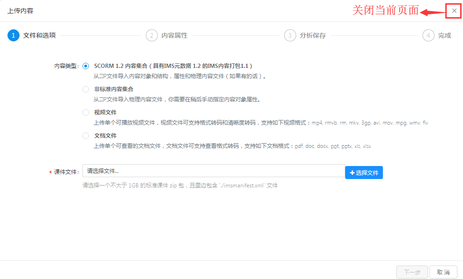Click the 下一步 button

point(412,272)
